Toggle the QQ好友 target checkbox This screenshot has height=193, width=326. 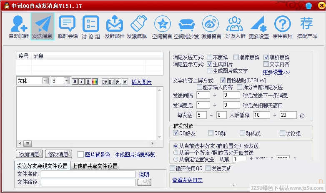(176, 133)
